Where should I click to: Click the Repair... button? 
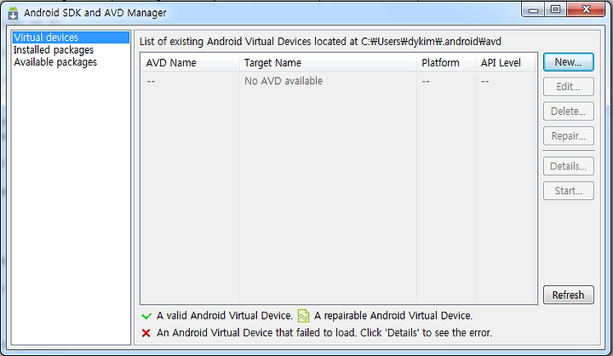tap(569, 135)
